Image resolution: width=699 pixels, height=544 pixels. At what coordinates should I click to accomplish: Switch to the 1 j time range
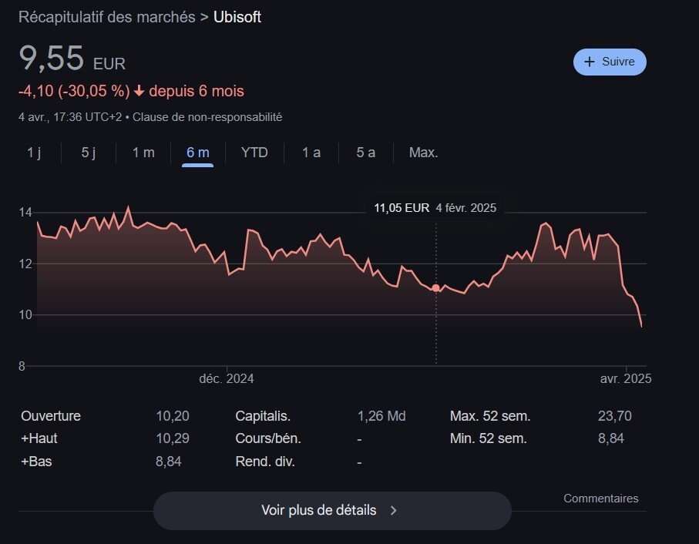(34, 153)
